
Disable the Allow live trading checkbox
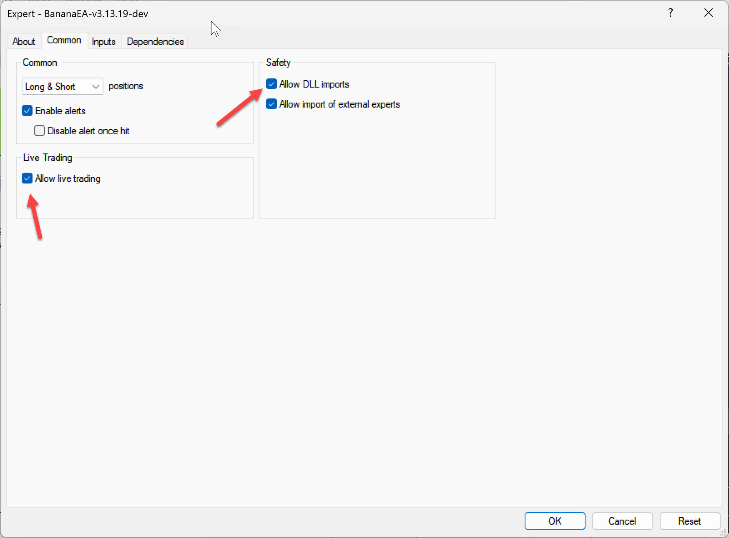[27, 178]
